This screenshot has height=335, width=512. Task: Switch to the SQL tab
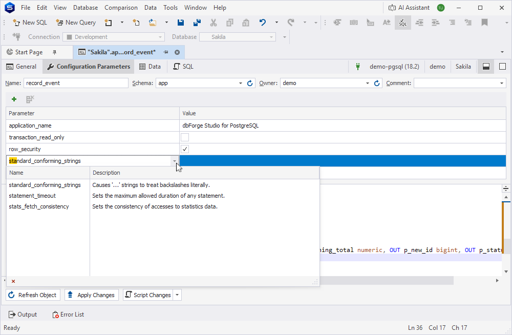183,67
